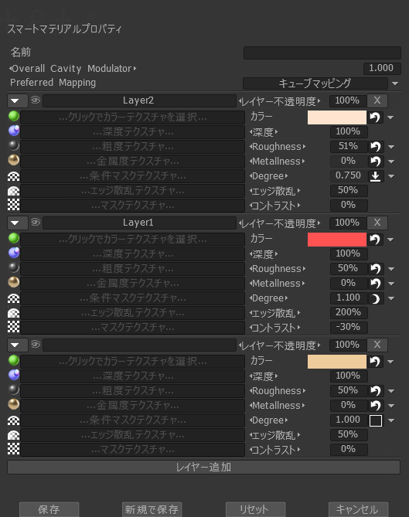The image size is (409, 517).
Task: Reset Layer1 Roughness with the undo arrow
Action: 375,268
